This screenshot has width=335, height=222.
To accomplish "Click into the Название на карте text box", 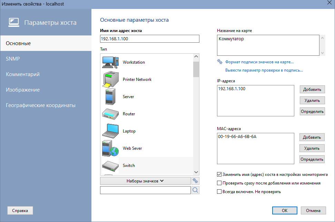I will point(268,45).
